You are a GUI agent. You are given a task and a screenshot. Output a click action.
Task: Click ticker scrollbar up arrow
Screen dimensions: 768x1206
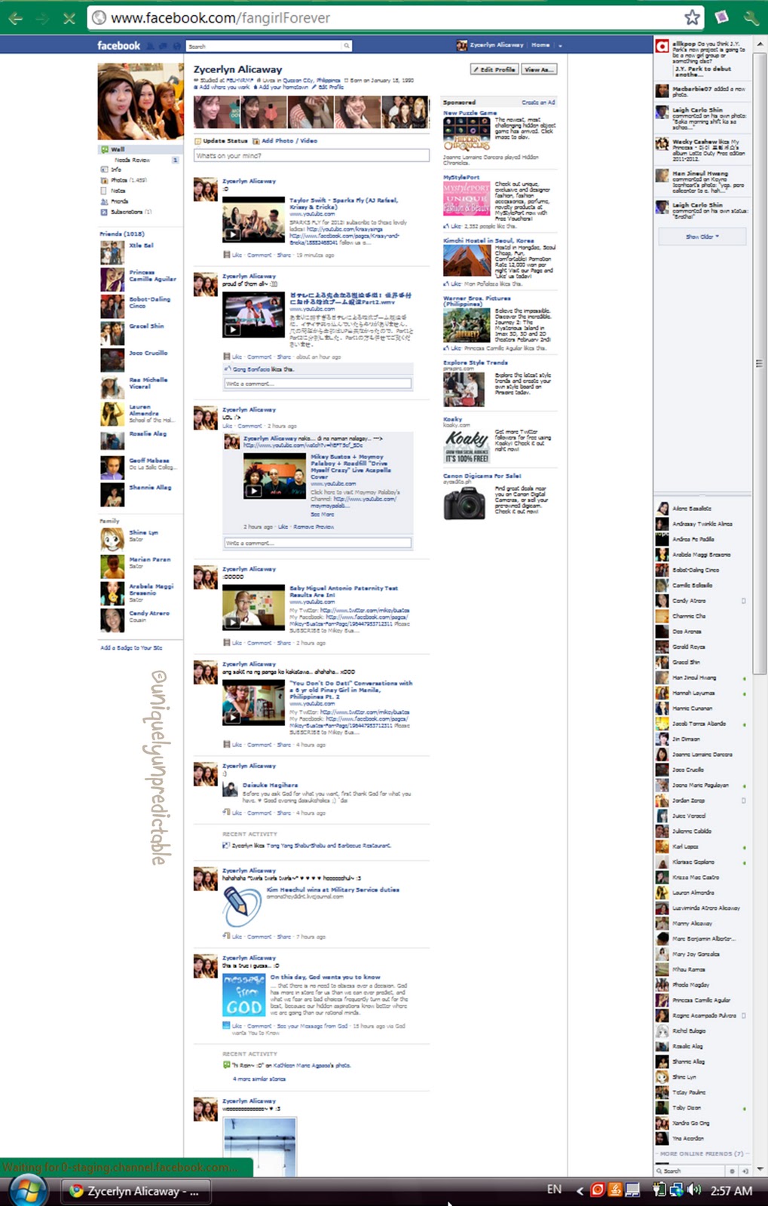point(759,44)
